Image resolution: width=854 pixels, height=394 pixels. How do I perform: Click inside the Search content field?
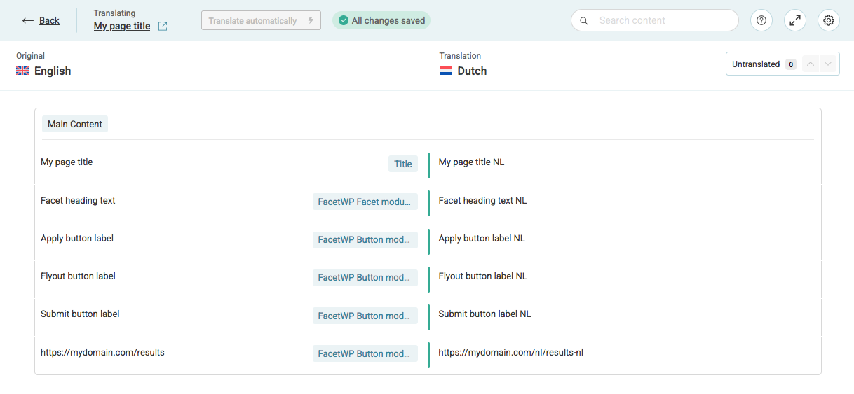coord(663,20)
